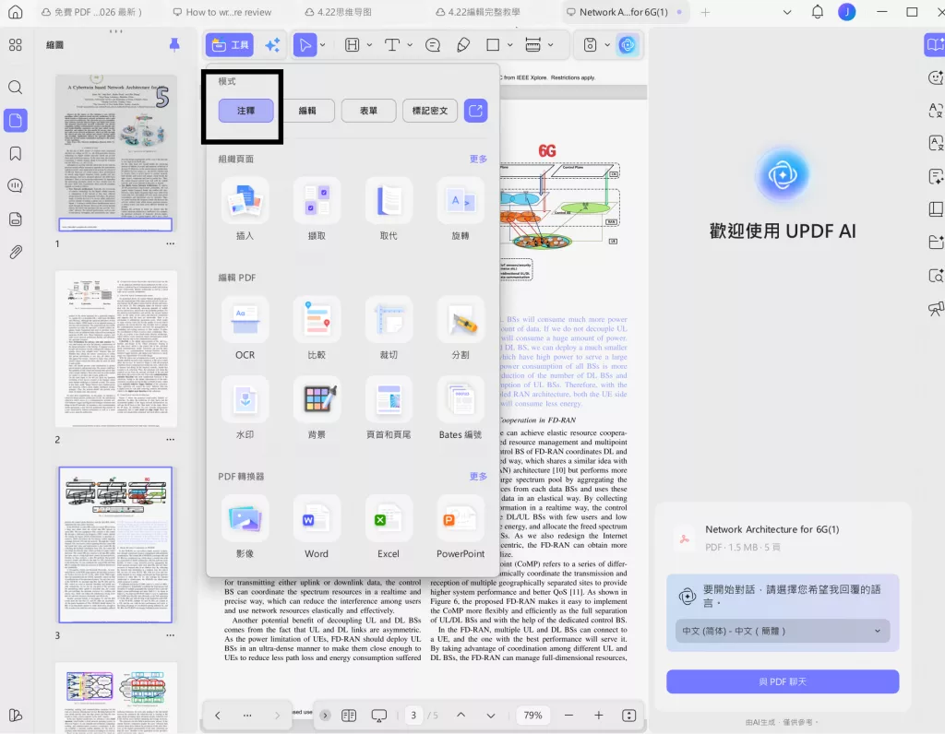Viewport: 945px width, 734px height.
Task: Expand the measure tool dropdown arrow
Action: click(550, 45)
